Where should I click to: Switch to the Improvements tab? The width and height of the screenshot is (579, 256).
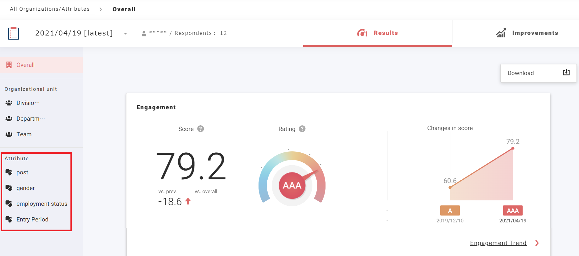click(527, 33)
